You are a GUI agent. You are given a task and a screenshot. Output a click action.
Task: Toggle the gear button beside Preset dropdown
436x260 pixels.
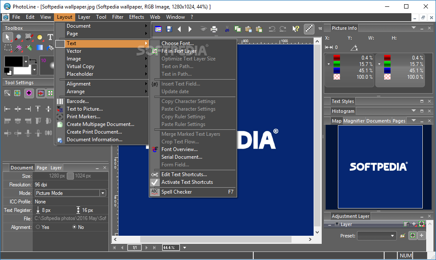point(413,235)
